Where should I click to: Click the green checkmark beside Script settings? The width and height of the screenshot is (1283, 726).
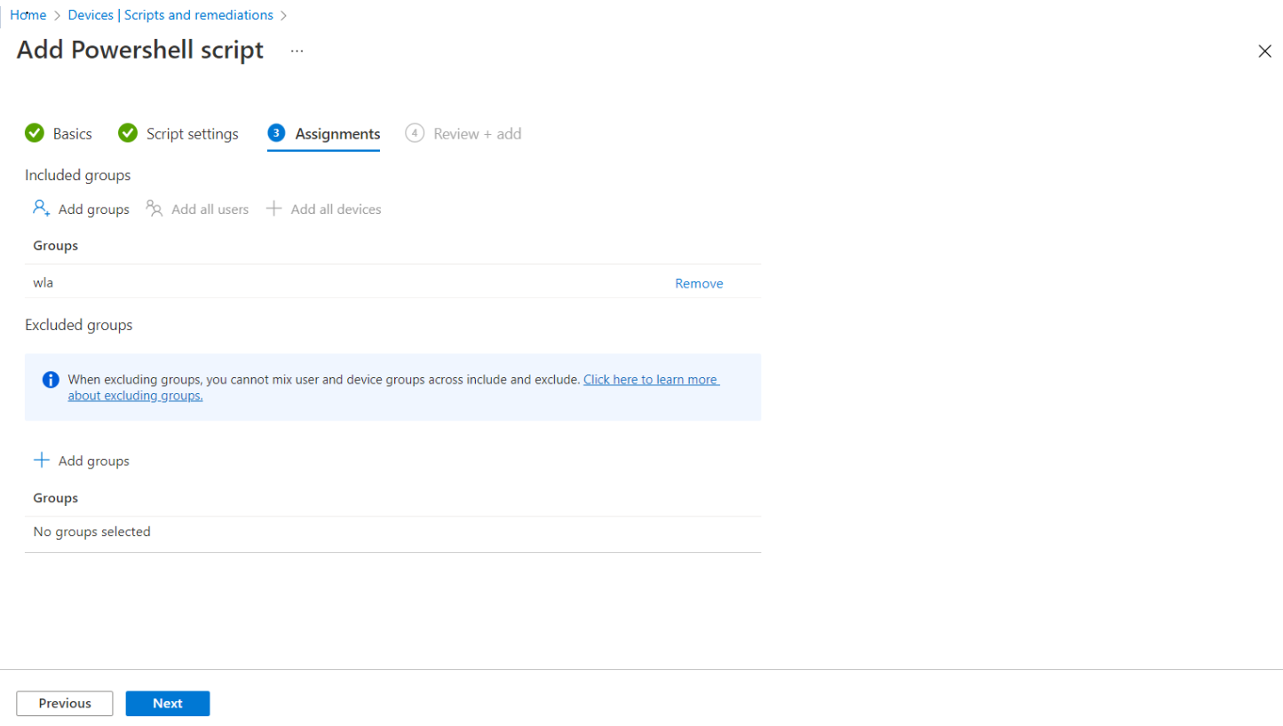tap(128, 133)
